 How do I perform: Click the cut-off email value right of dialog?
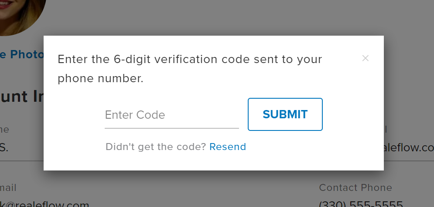(409, 148)
